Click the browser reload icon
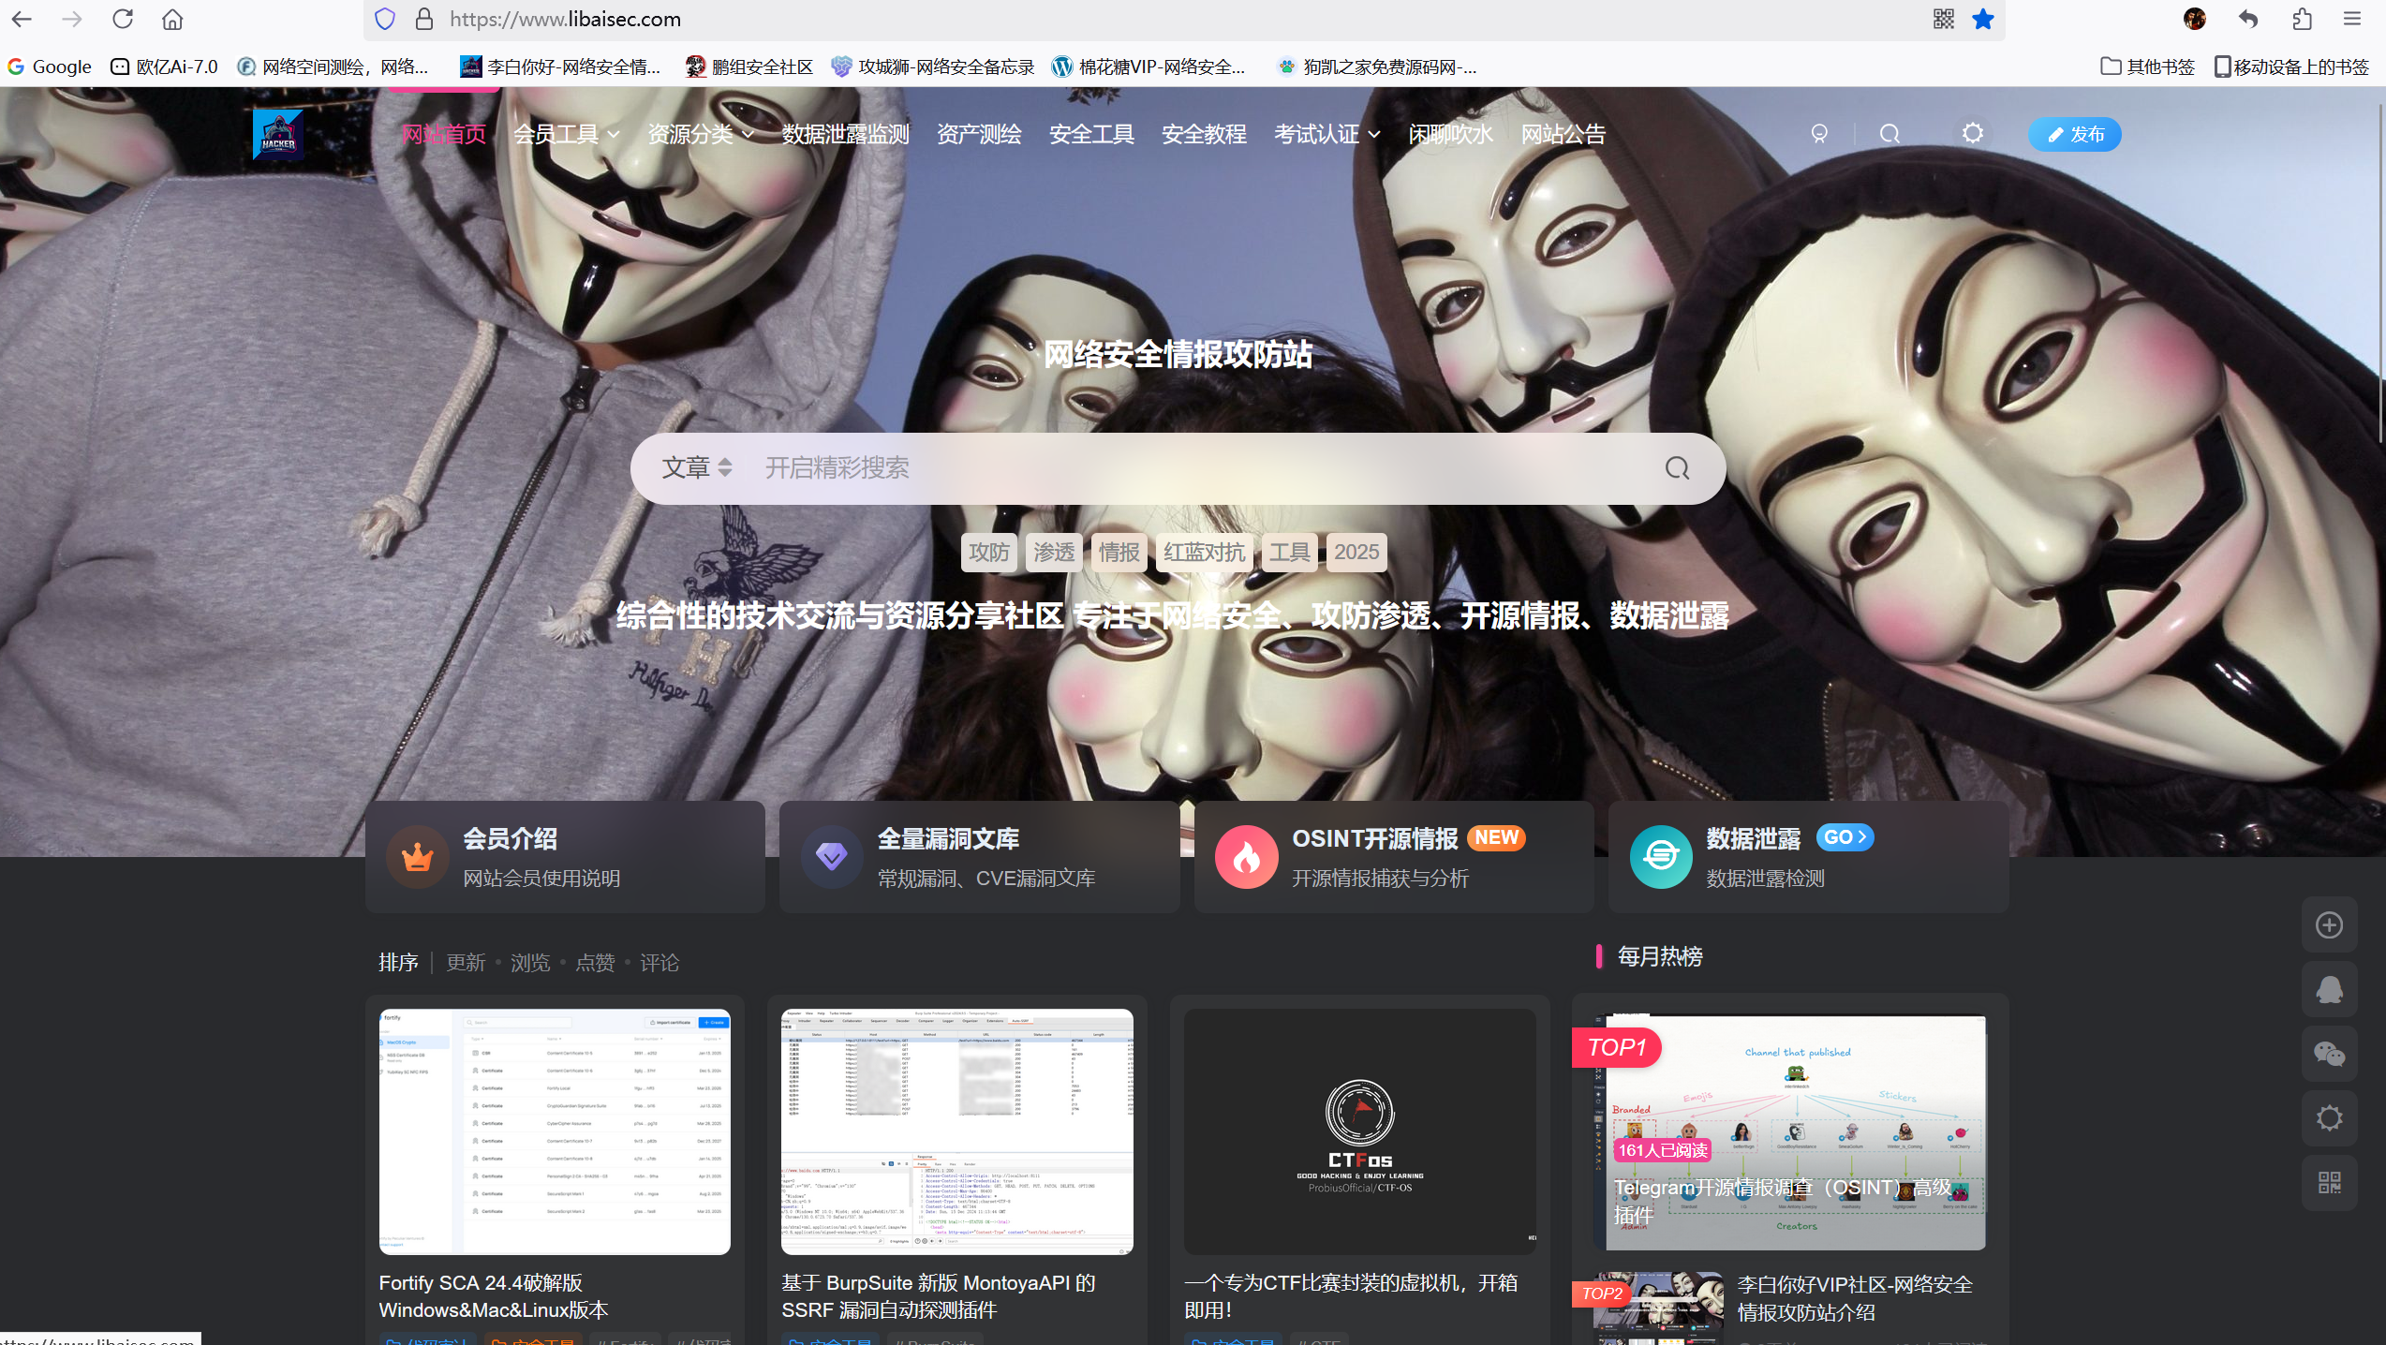The width and height of the screenshot is (2386, 1345). [x=123, y=19]
